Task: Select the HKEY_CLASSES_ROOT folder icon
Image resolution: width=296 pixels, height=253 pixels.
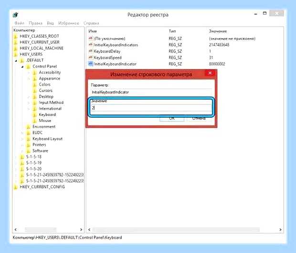Action: 16,36
